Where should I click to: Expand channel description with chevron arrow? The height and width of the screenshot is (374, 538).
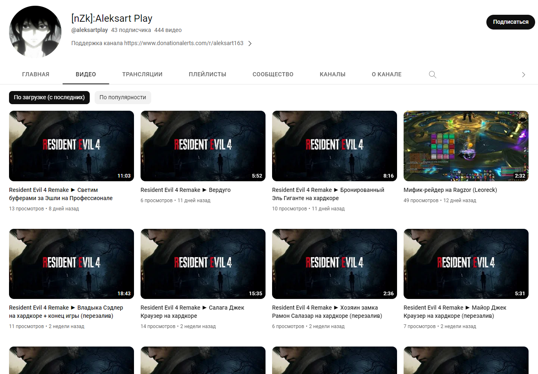click(250, 43)
